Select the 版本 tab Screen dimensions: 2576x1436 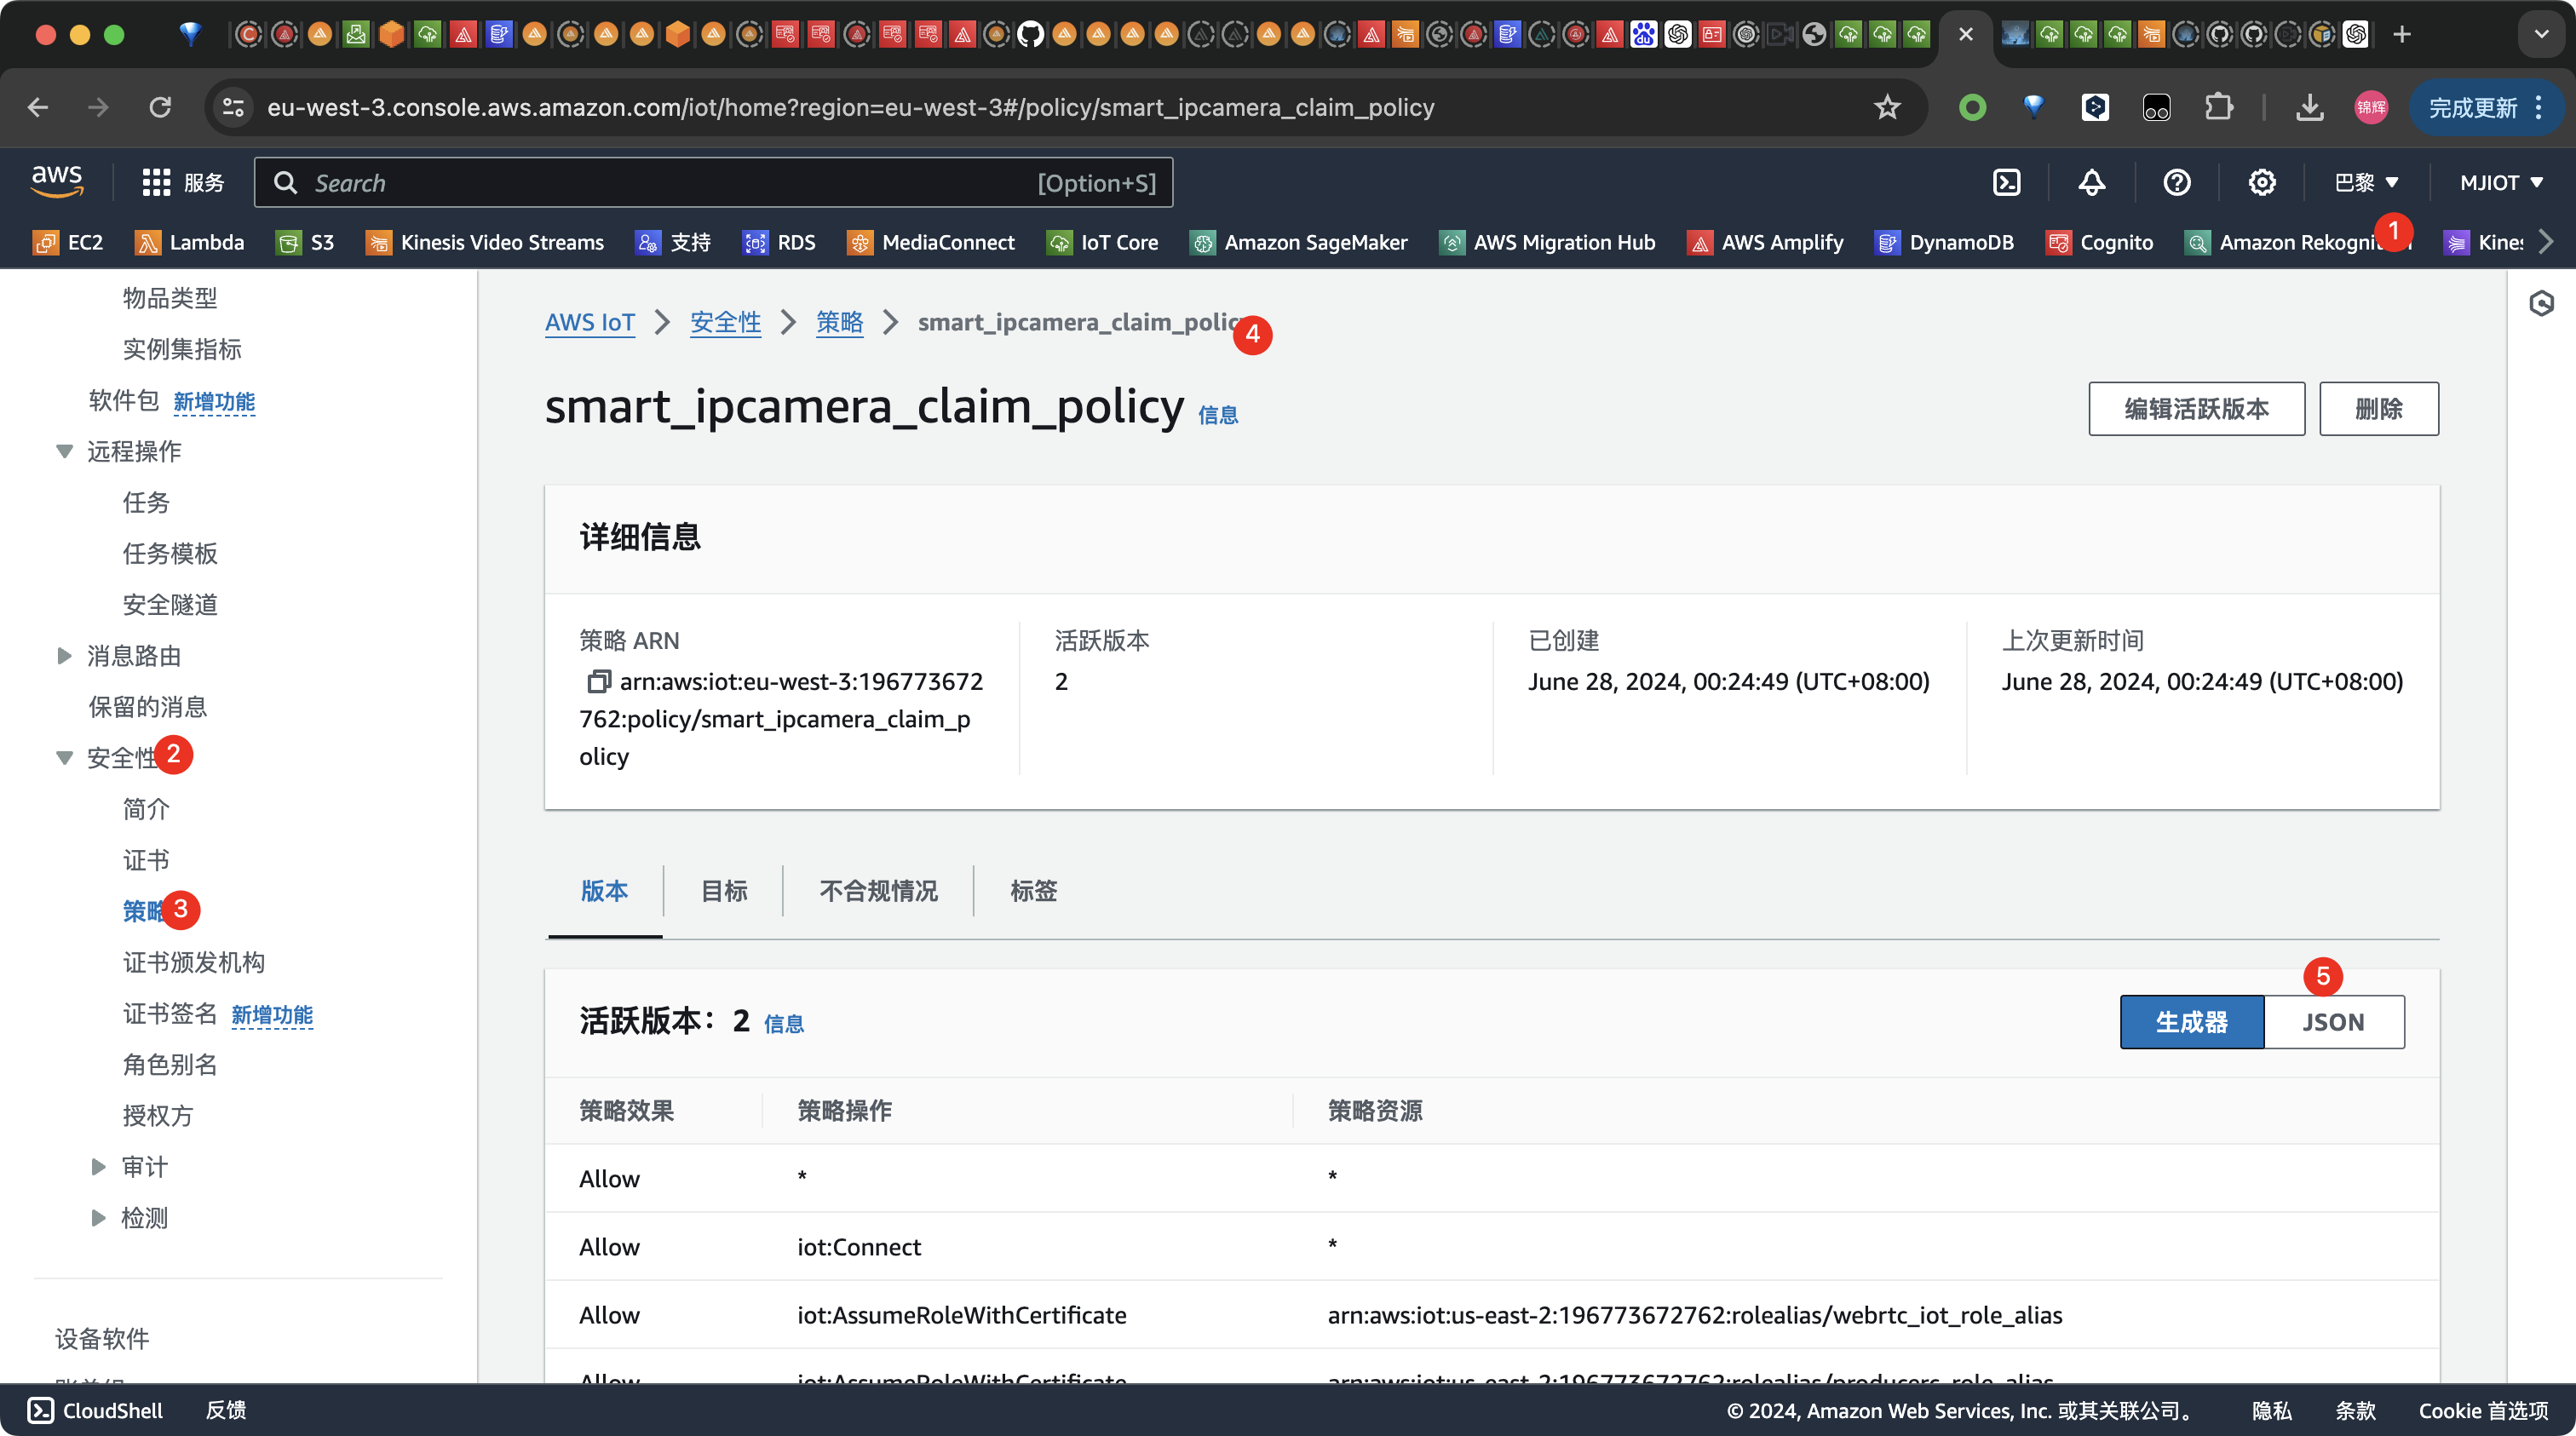604,891
